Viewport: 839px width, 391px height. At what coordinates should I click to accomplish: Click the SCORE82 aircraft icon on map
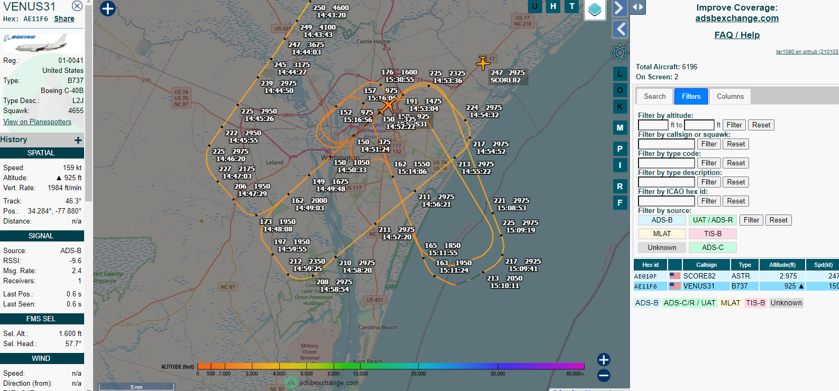(x=482, y=63)
